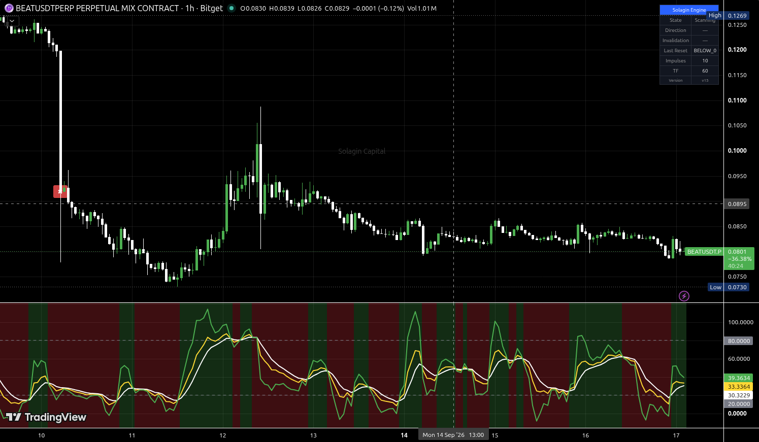This screenshot has height=442, width=759.
Task: Click the BEATUSDTPERP PERPETUAL MIX CONTRACT title
Action: [x=97, y=8]
